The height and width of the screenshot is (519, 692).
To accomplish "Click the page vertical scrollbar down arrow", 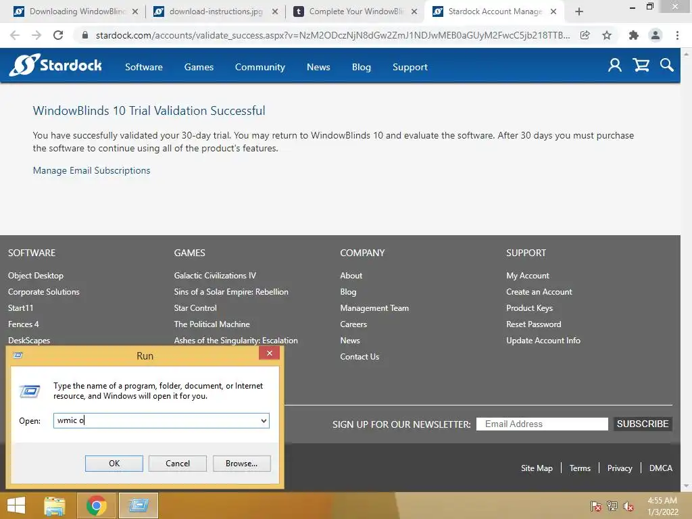I will coord(687,486).
